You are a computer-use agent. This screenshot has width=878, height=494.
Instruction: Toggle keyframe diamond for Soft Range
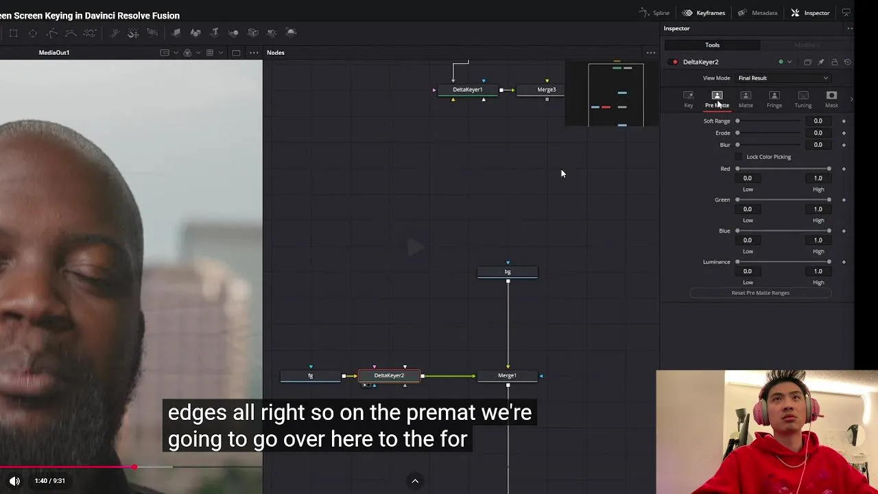[844, 121]
